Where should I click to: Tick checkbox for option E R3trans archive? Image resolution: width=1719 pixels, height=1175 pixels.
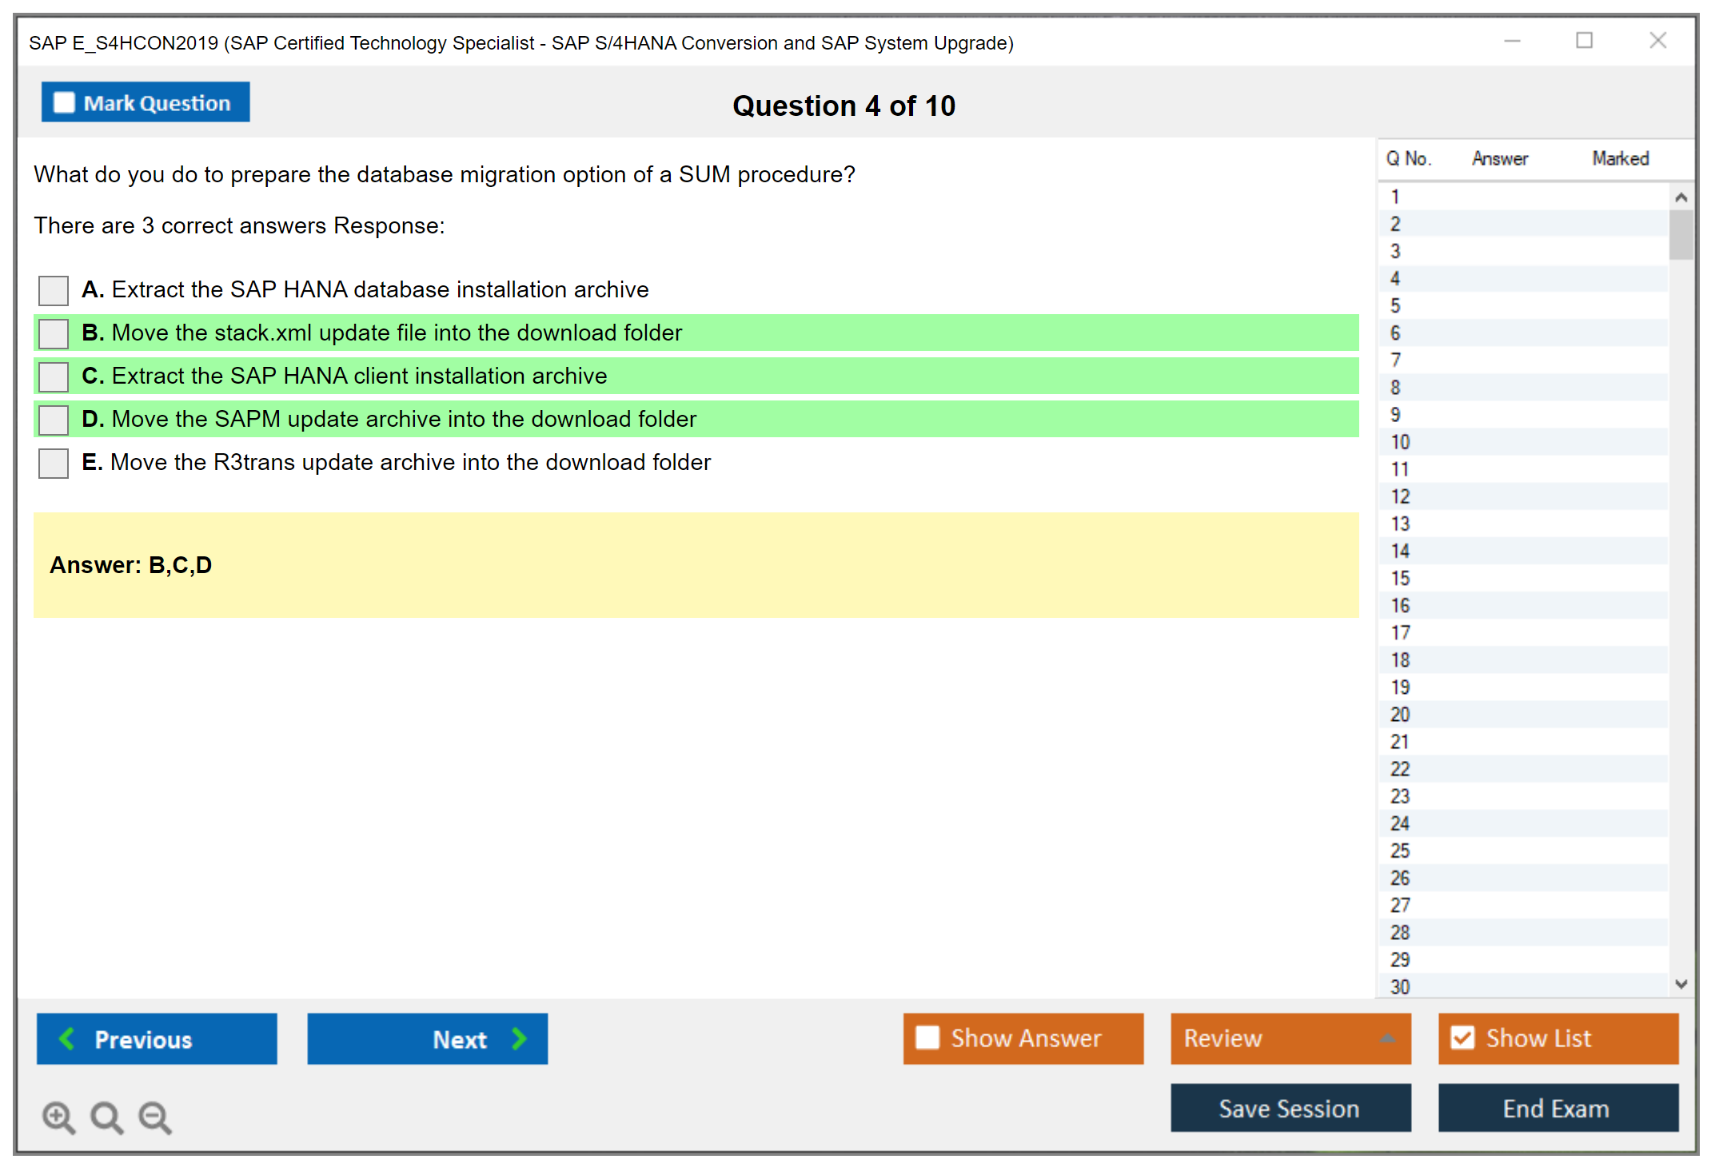tap(54, 463)
